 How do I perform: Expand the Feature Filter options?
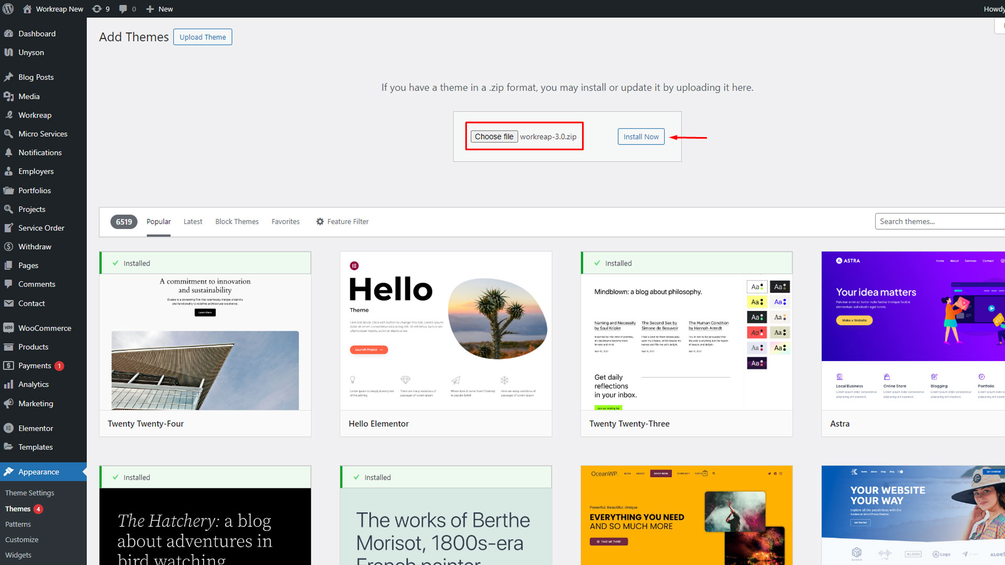coord(342,222)
